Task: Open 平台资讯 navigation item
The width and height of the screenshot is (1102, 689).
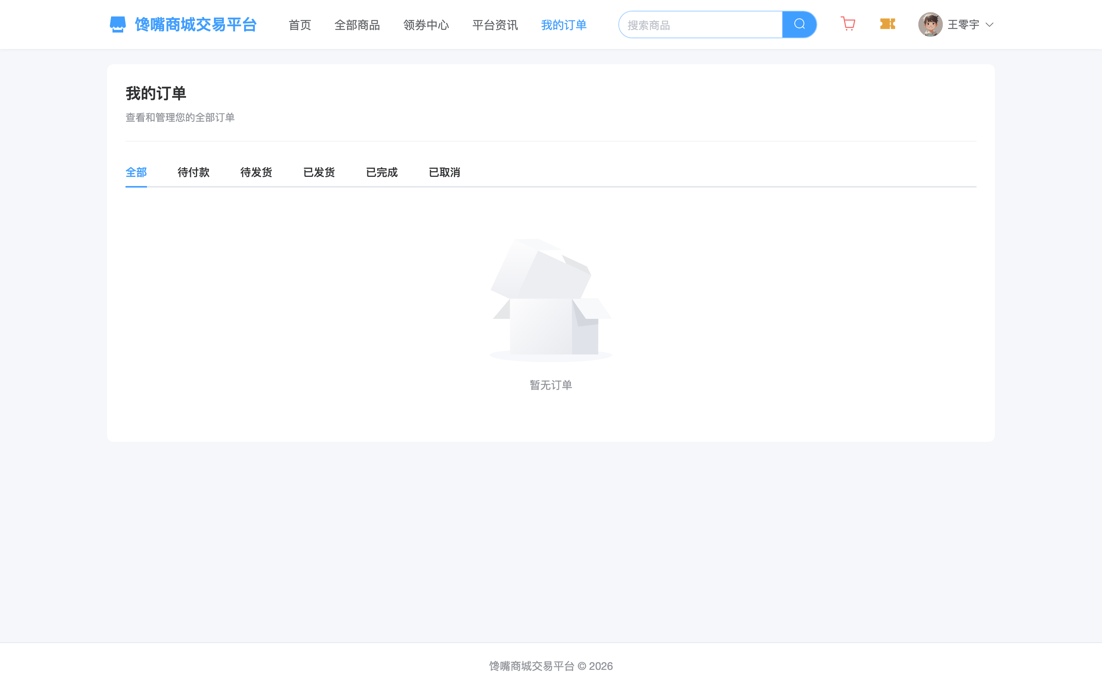Action: (x=495, y=25)
